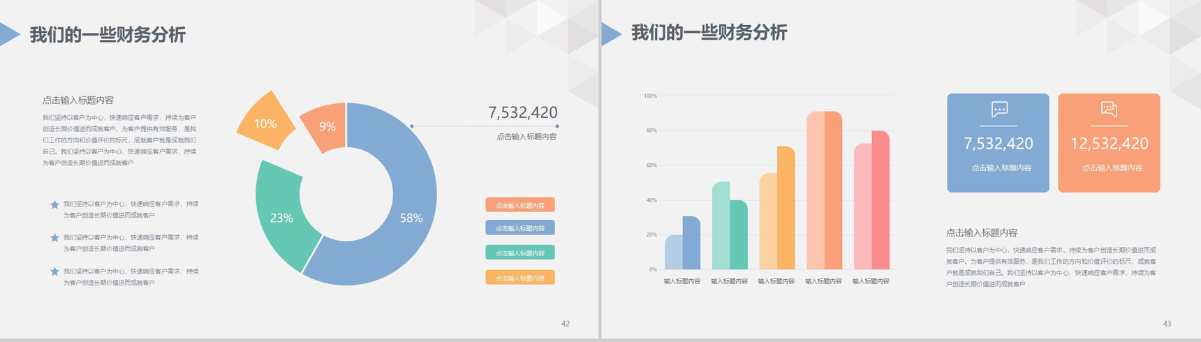Click page number 43
The height and width of the screenshot is (342, 1201).
(1167, 324)
